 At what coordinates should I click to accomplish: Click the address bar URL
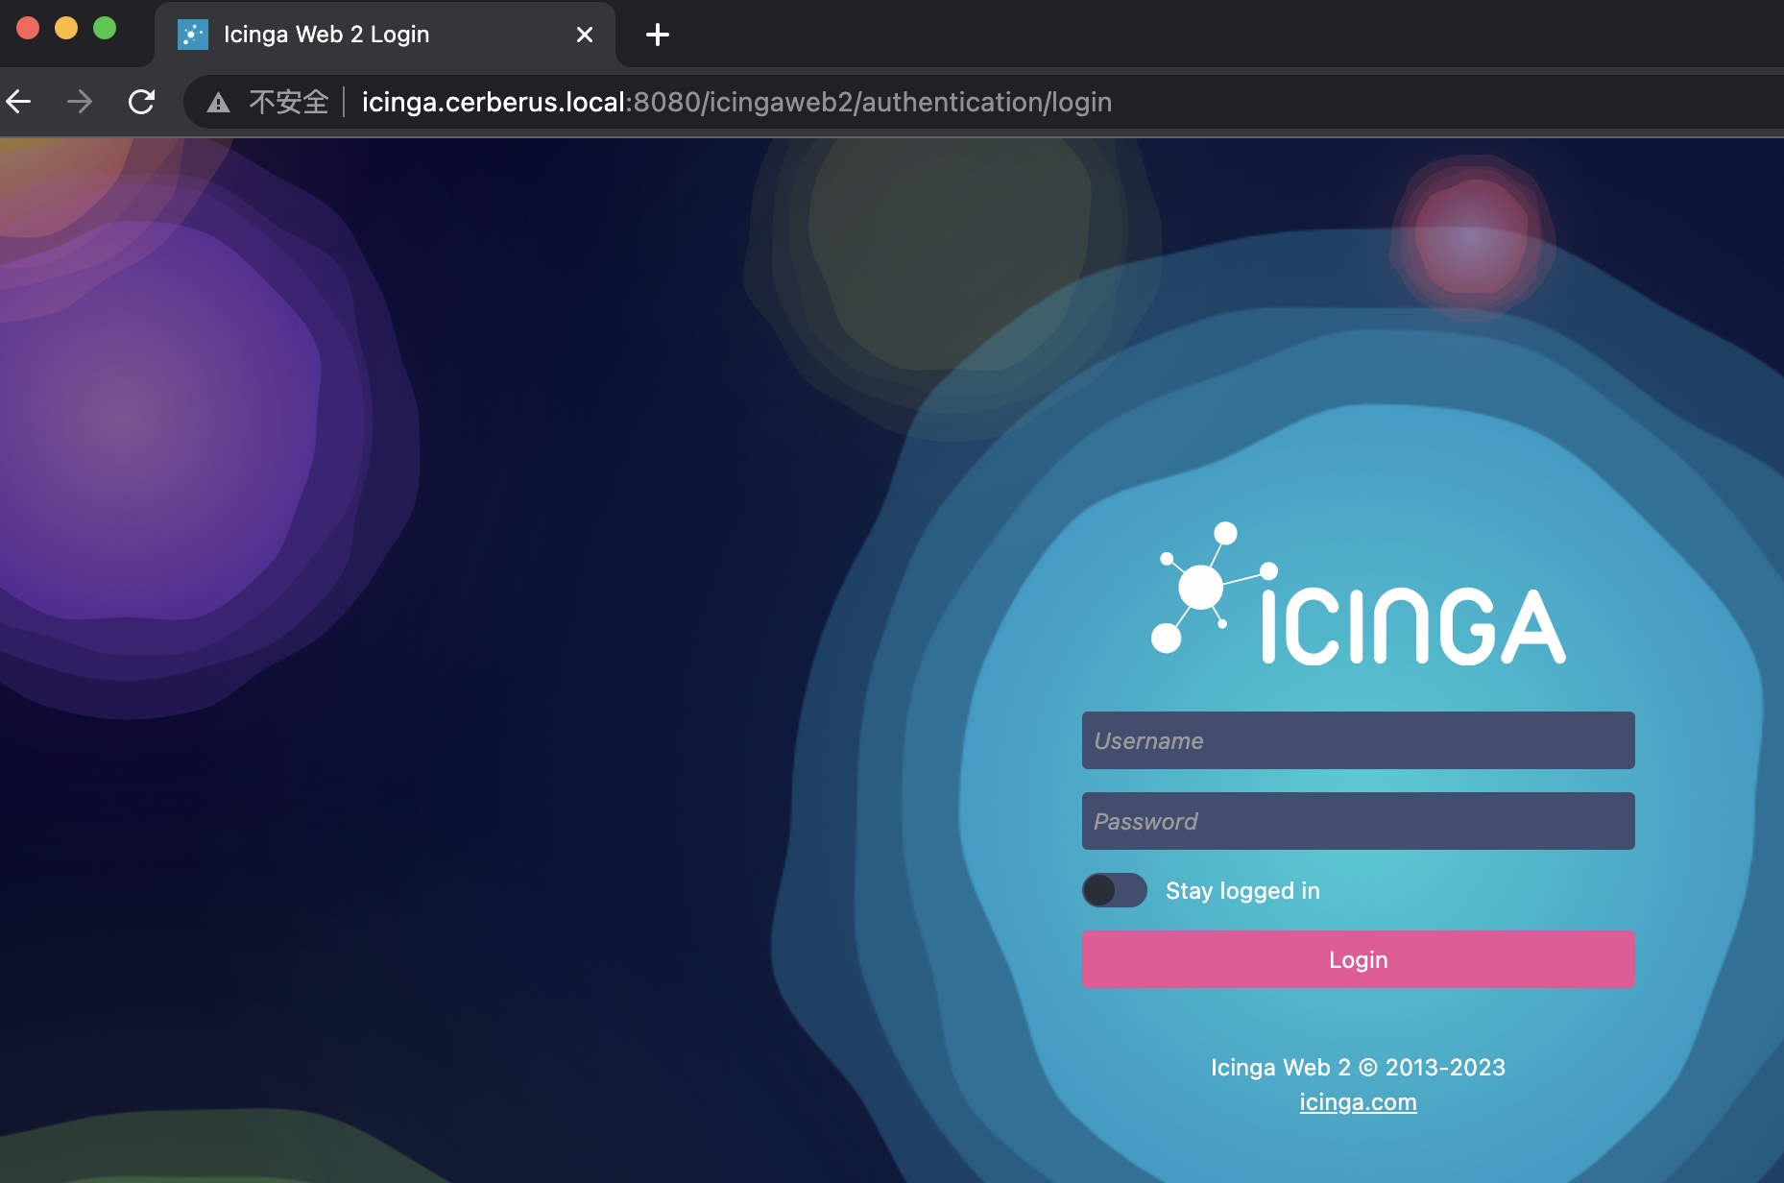[736, 102]
